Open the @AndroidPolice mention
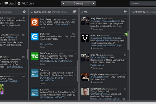This screenshot has width=156, height=104. 103,40
